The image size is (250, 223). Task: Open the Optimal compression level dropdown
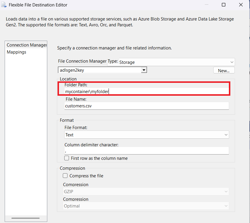(x=226, y=206)
